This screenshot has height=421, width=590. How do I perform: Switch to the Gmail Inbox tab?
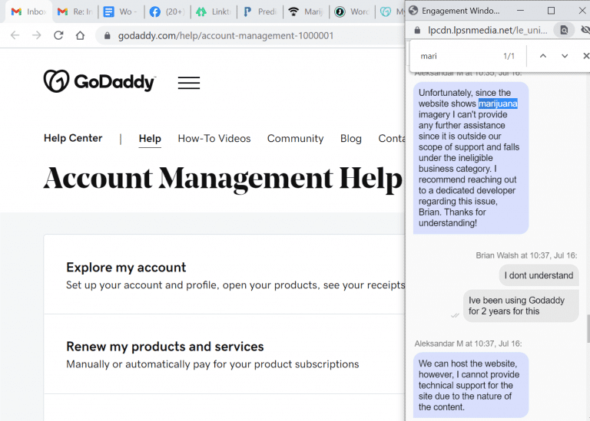[28, 12]
